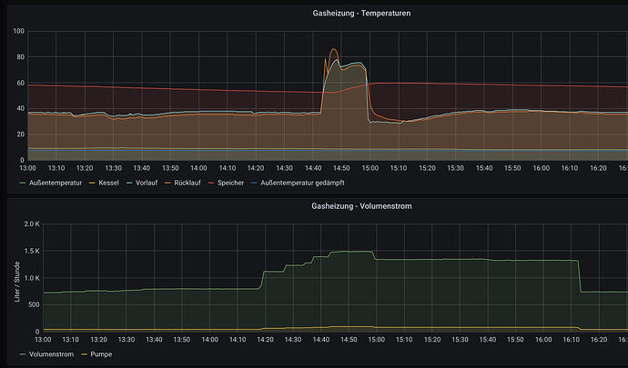The height and width of the screenshot is (368, 628).
Task: Open the color picker for the Kessel line
Action: coord(89,183)
